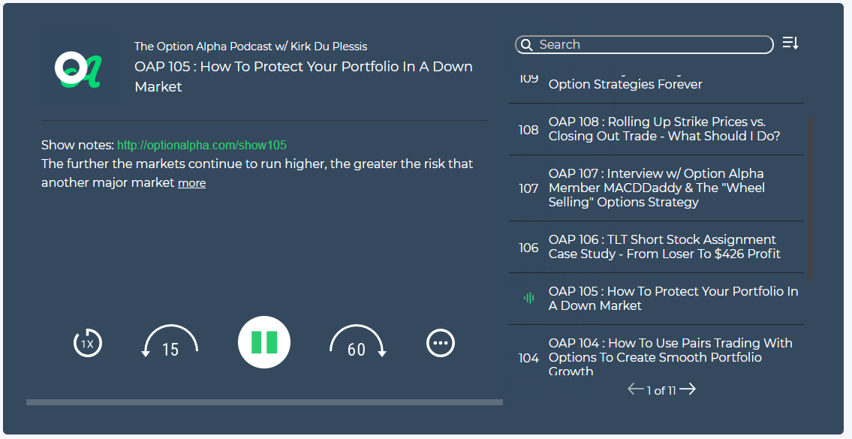Expand description with the more link
The image size is (852, 439).
(x=192, y=183)
